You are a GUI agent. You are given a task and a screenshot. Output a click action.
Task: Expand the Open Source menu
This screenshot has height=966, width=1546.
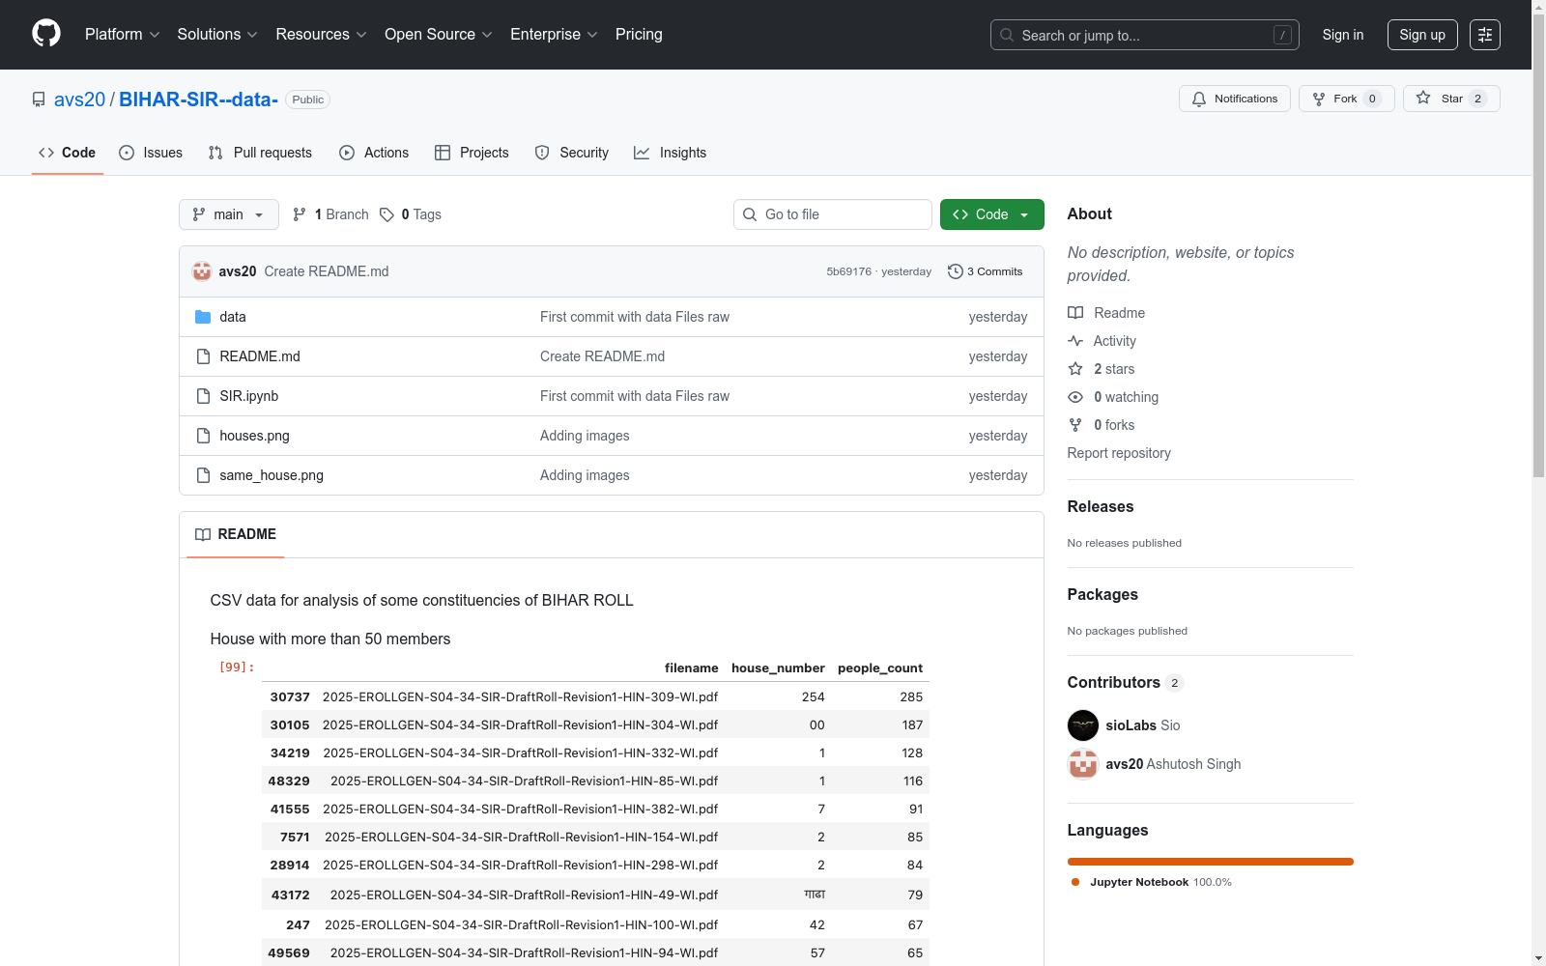point(439,35)
